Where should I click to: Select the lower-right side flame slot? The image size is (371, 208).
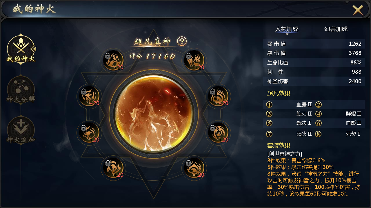(218, 133)
